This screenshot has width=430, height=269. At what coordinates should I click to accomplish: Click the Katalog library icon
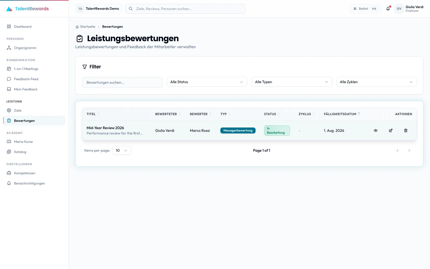point(9,152)
